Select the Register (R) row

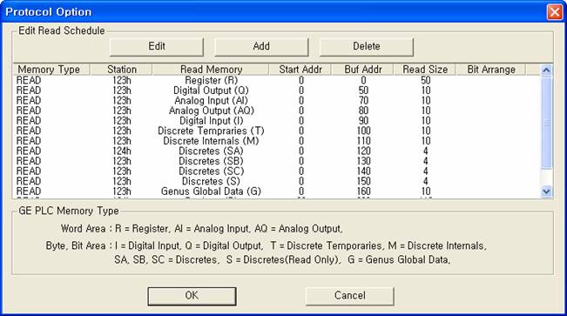pos(277,80)
